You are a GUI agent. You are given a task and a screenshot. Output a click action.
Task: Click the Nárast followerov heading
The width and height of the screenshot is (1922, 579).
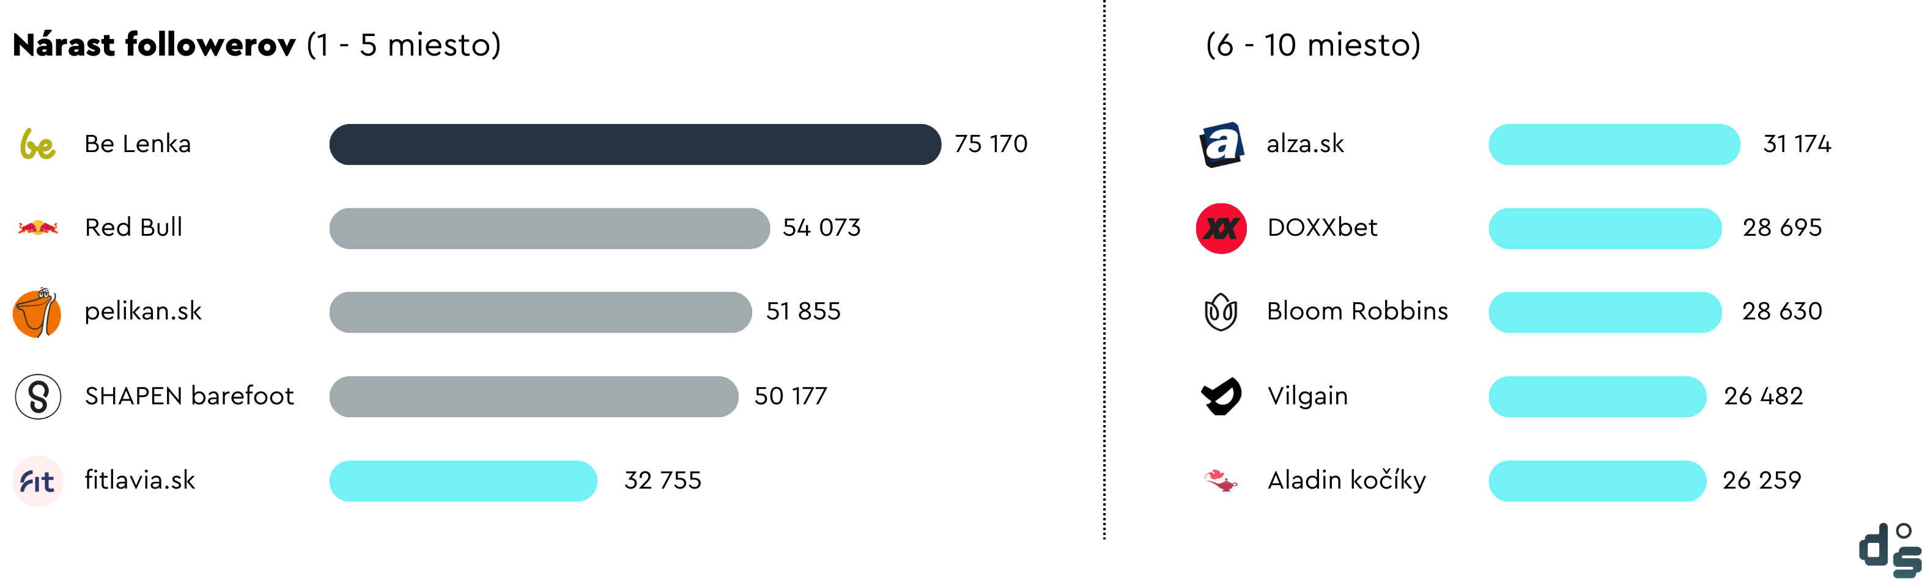(x=155, y=45)
